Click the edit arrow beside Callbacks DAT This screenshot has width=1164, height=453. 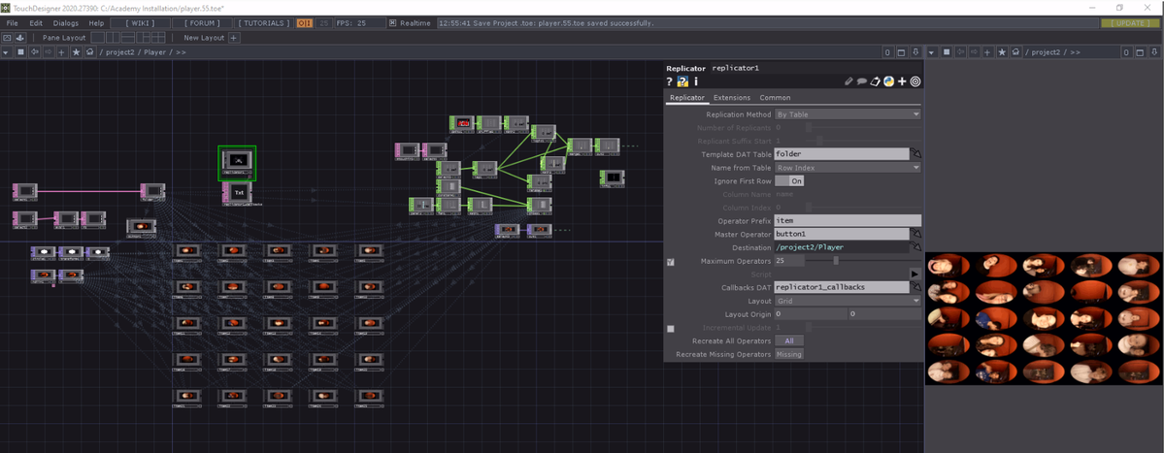point(915,288)
